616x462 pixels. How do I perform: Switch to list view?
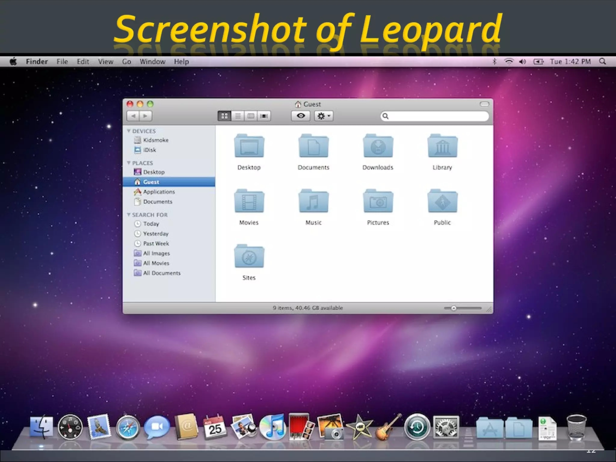(x=238, y=116)
